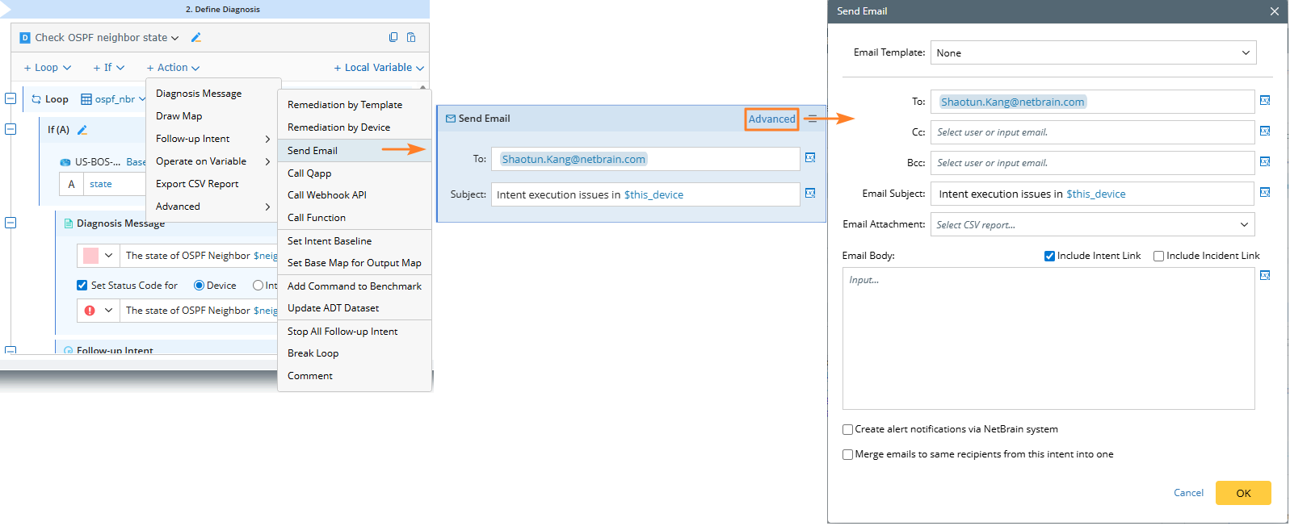Click the blue D diagnosis icon
The height and width of the screenshot is (526, 1290).
pyautogui.click(x=25, y=38)
